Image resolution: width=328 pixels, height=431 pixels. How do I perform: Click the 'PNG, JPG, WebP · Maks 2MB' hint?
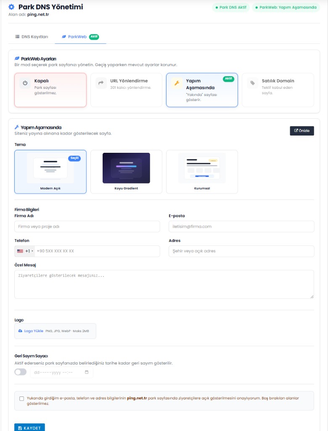pos(67,331)
